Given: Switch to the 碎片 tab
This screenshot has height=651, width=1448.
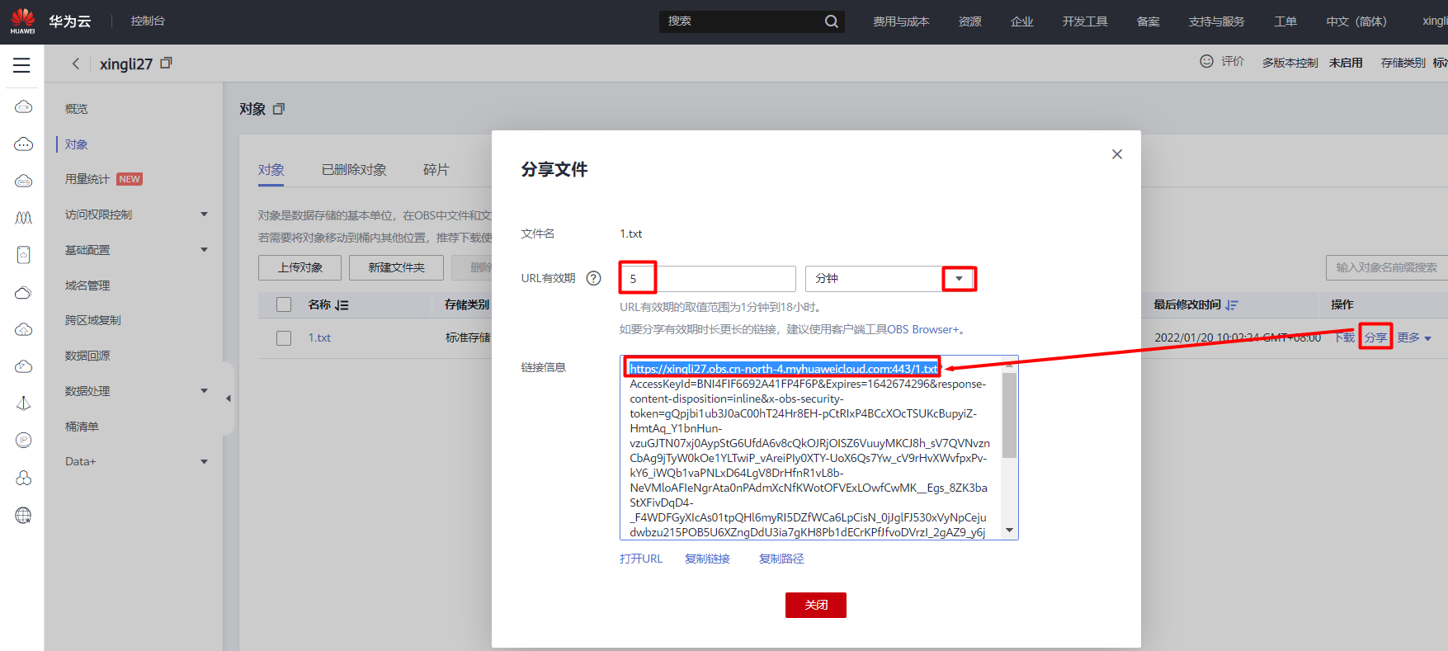Looking at the screenshot, I should [x=436, y=169].
